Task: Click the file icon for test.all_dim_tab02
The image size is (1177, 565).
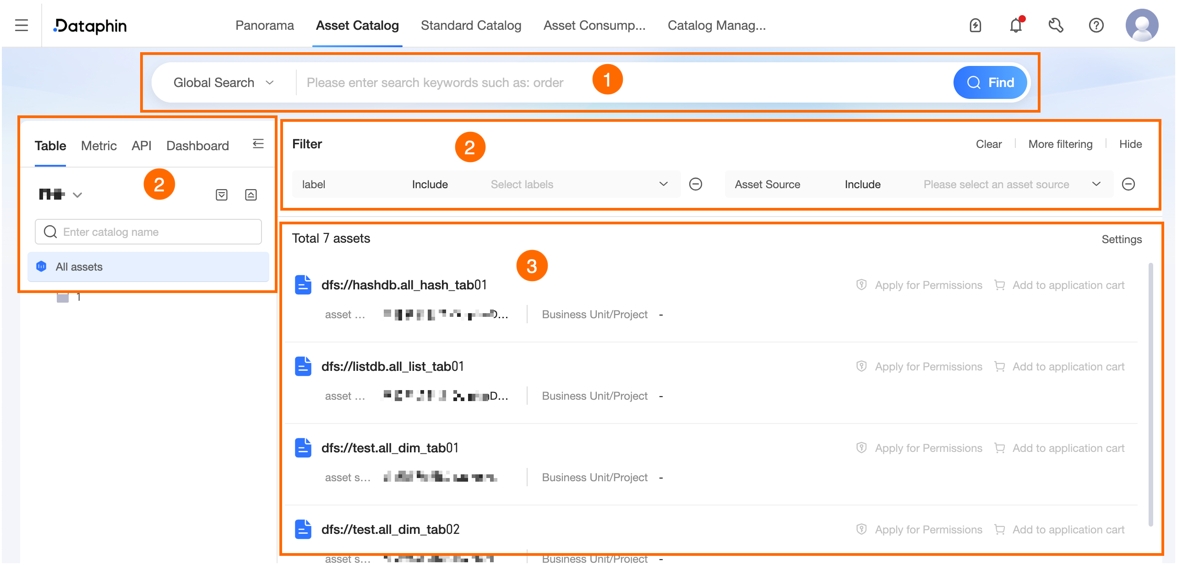Action: click(303, 529)
